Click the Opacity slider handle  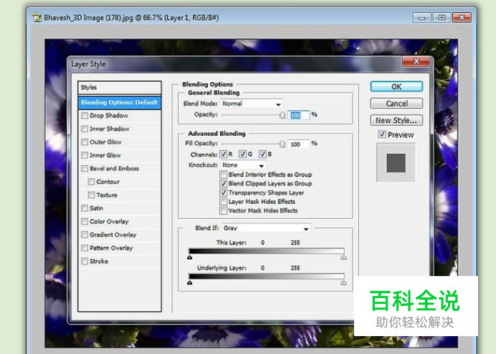282,115
